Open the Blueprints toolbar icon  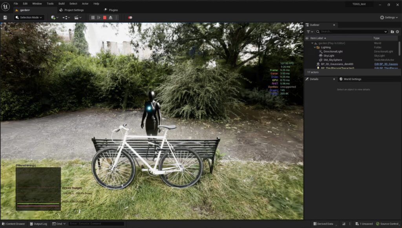[x=65, y=17]
